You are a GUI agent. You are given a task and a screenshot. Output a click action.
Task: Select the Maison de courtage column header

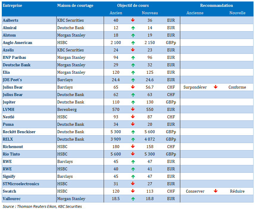click(75, 6)
